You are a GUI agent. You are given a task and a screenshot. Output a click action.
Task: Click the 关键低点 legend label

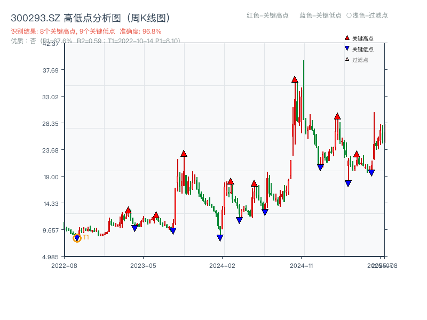(x=363, y=49)
